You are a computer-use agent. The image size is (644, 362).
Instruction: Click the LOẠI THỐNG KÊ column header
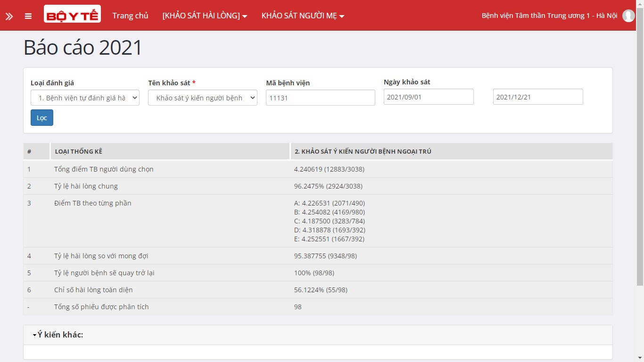(x=78, y=151)
